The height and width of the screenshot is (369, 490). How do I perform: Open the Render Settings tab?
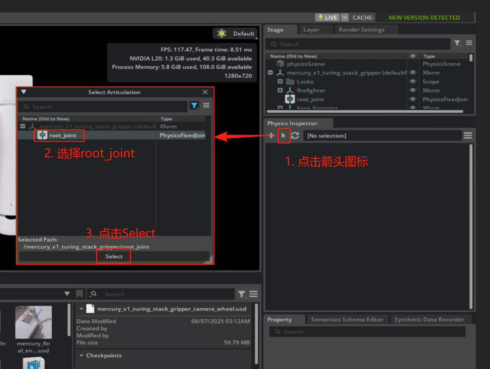tap(362, 30)
